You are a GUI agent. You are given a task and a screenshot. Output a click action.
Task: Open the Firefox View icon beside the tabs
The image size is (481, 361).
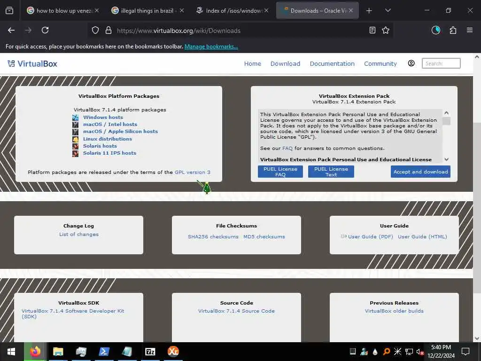(9, 10)
